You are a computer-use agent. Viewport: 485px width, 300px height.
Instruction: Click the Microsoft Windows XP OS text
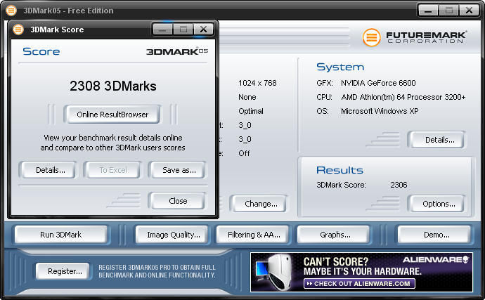coord(380,111)
